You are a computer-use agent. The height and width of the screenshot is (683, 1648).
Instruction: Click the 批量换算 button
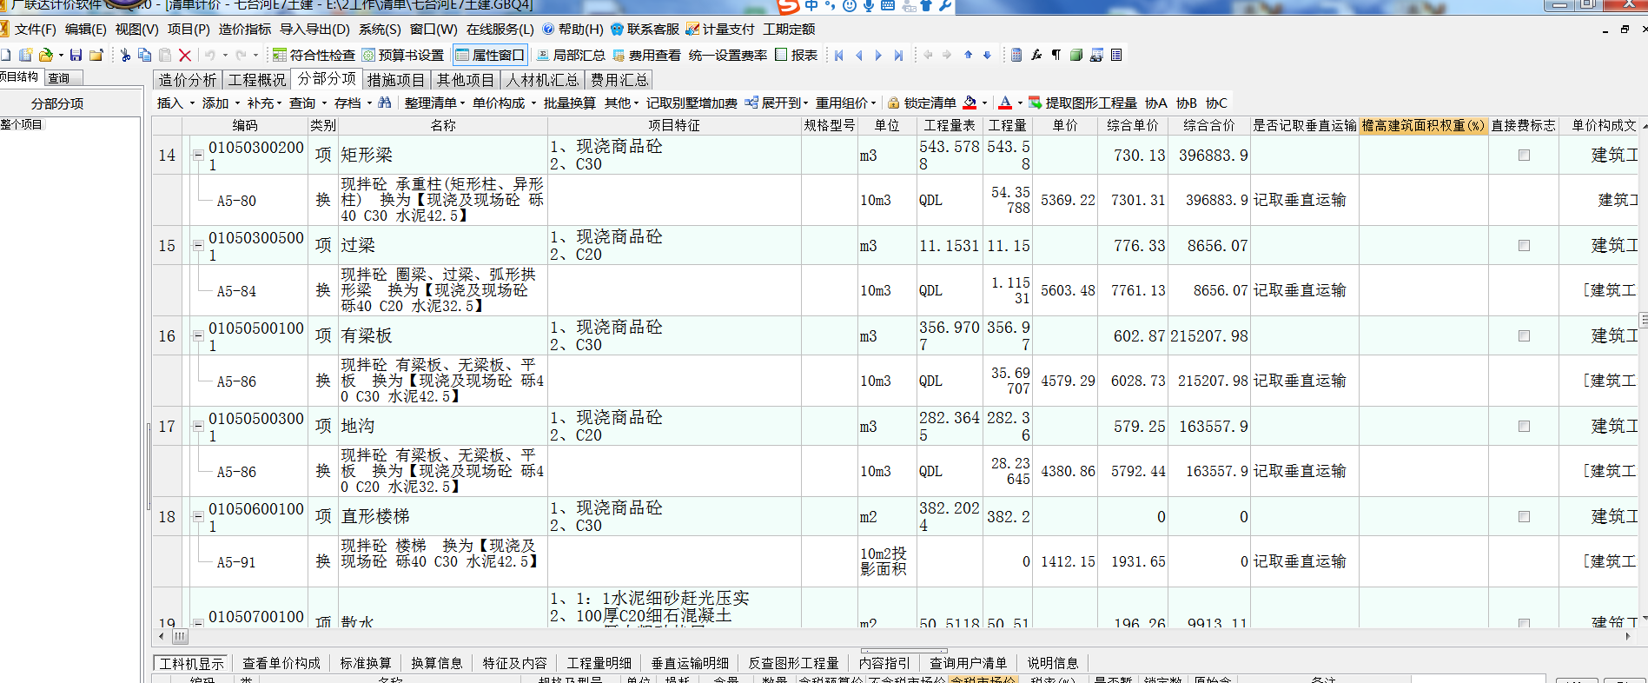click(569, 103)
